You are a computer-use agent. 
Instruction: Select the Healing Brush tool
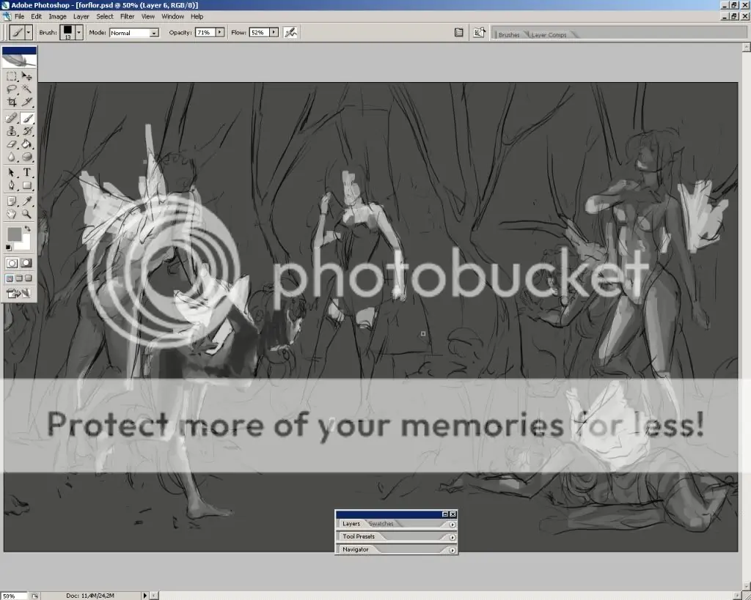click(12, 118)
